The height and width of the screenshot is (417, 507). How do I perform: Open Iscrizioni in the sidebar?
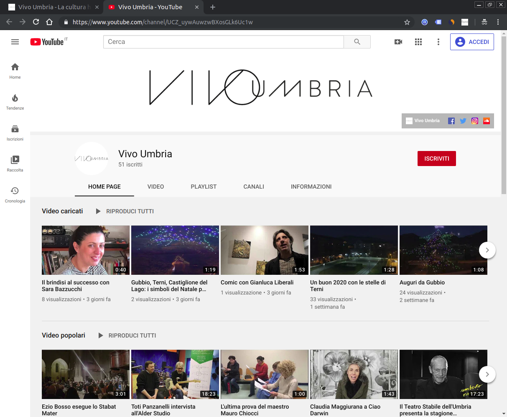coord(15,133)
